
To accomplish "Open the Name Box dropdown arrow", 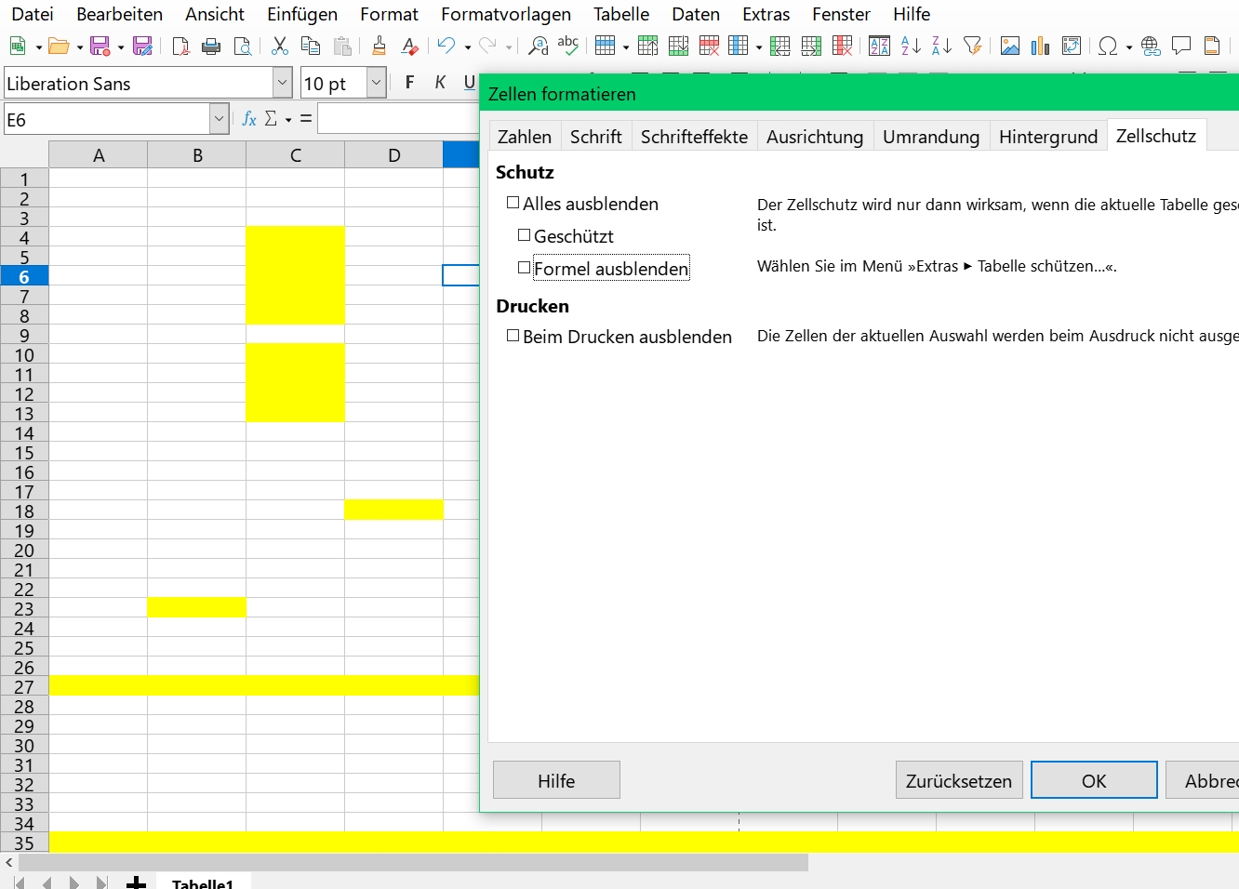I will 219,119.
